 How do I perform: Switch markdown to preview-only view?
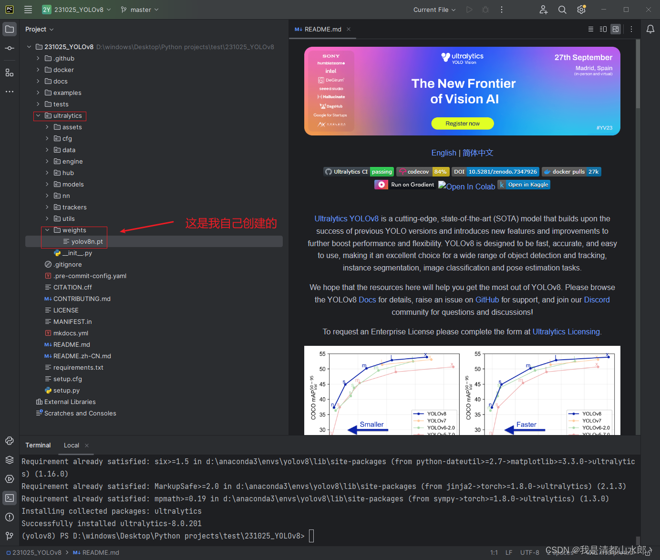616,29
